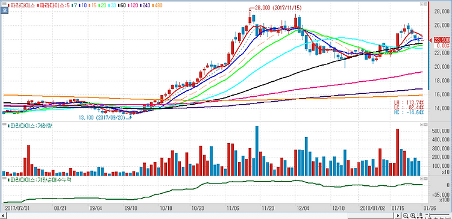This screenshot has height=219, width=452.
Task: Click the horizontal scrollbar right arrow
Action: coord(398,215)
